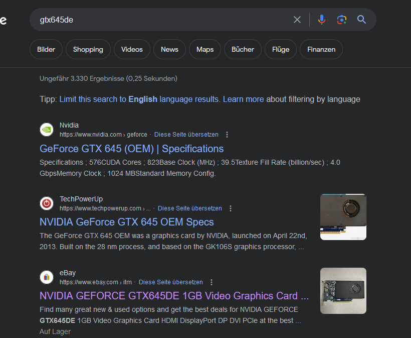Screen dimensions: 411x338
Task: Translate the TechPowerUp result page
Action: click(190, 208)
